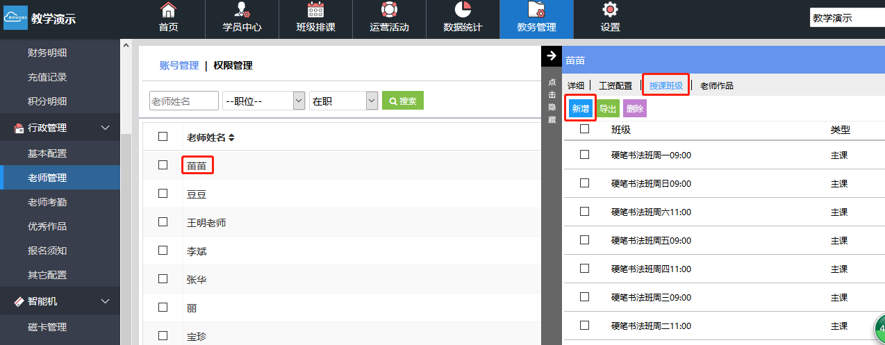Image resolution: width=885 pixels, height=345 pixels.
Task: Tick the checkbox beside teacher 豆豆
Action: (x=163, y=194)
